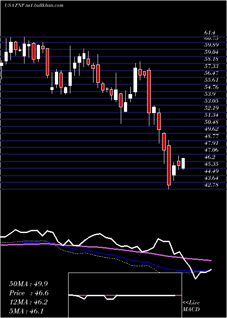Click inside the MACD inset chart box

[125, 295]
